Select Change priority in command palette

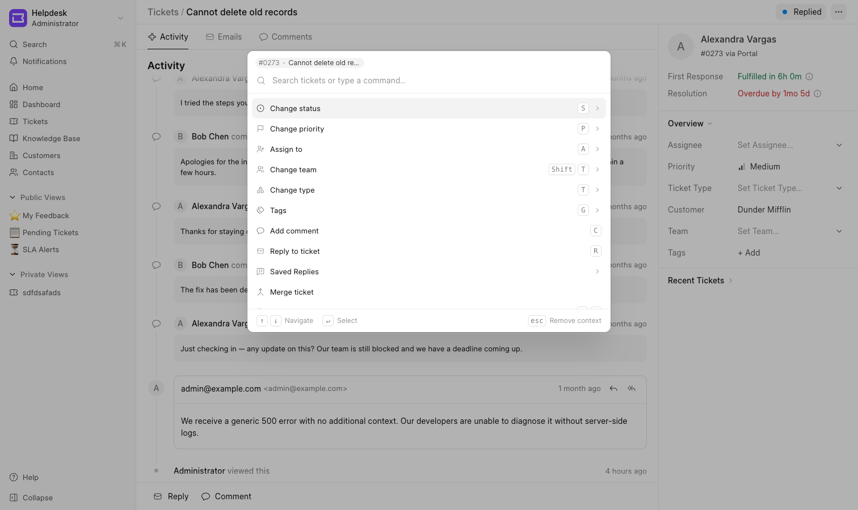pos(429,129)
